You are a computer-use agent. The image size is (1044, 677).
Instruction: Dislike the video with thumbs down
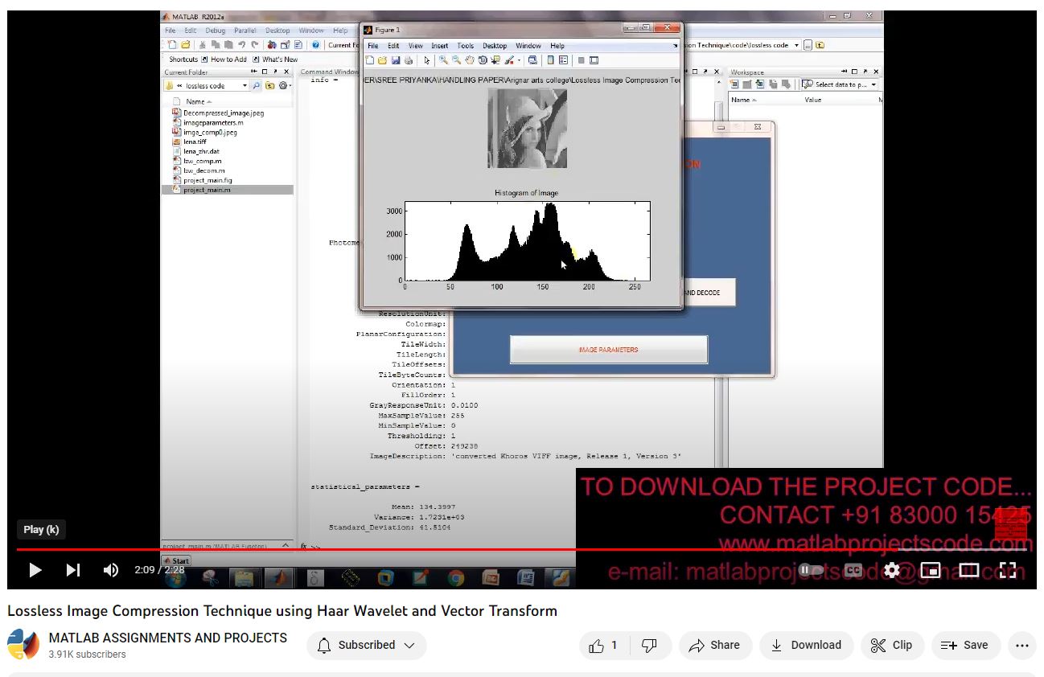[x=649, y=645]
